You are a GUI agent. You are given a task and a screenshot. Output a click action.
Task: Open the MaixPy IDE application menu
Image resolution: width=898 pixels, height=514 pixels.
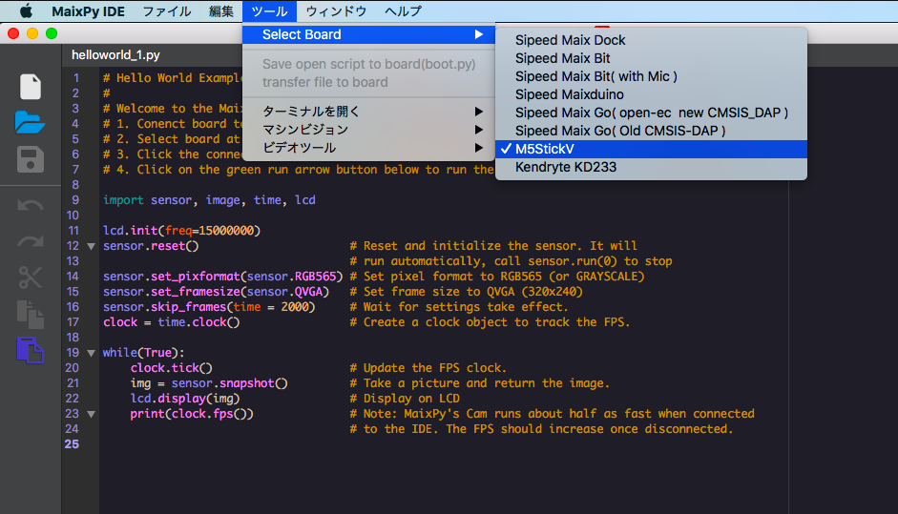point(88,10)
